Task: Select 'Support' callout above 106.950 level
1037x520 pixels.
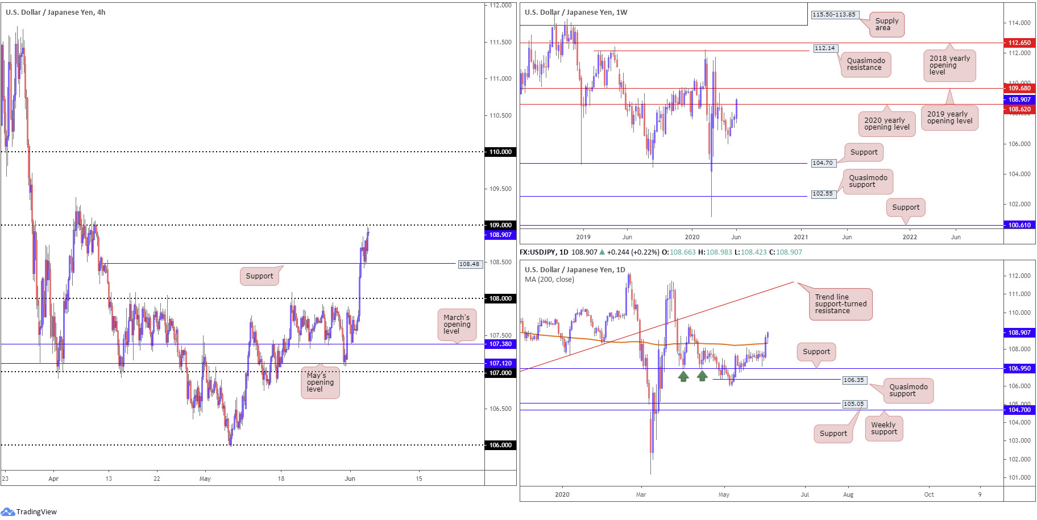Action: (x=816, y=352)
